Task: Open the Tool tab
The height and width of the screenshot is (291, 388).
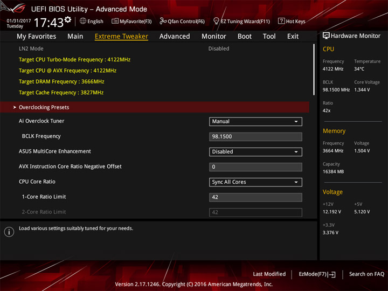Action: [x=269, y=37]
